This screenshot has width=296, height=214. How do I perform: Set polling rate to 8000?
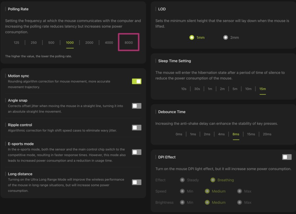129,43
